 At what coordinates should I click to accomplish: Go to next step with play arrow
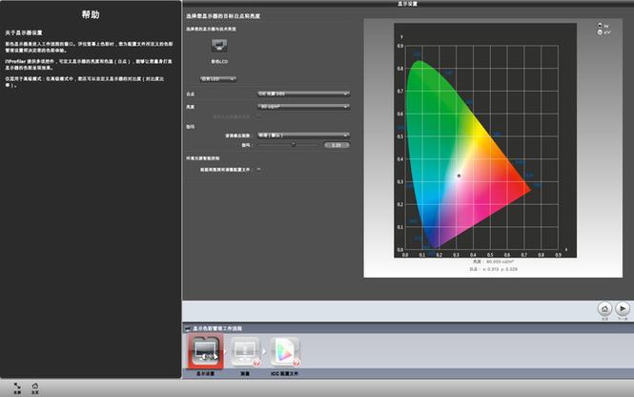623,309
